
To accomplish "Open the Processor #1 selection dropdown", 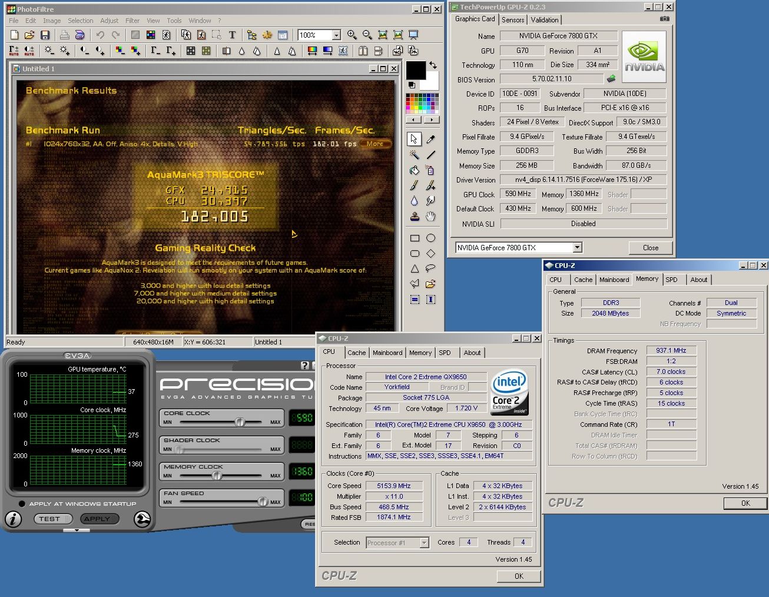I will tap(424, 543).
